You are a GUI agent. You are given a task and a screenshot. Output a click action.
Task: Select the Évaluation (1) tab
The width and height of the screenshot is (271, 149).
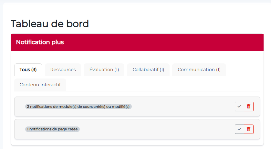tap(104, 70)
